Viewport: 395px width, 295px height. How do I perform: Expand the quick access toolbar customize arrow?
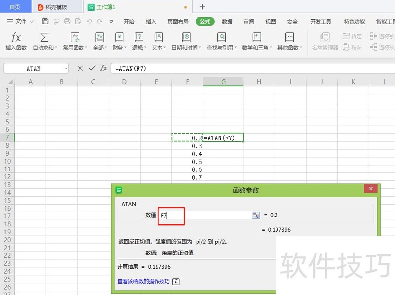coord(111,22)
